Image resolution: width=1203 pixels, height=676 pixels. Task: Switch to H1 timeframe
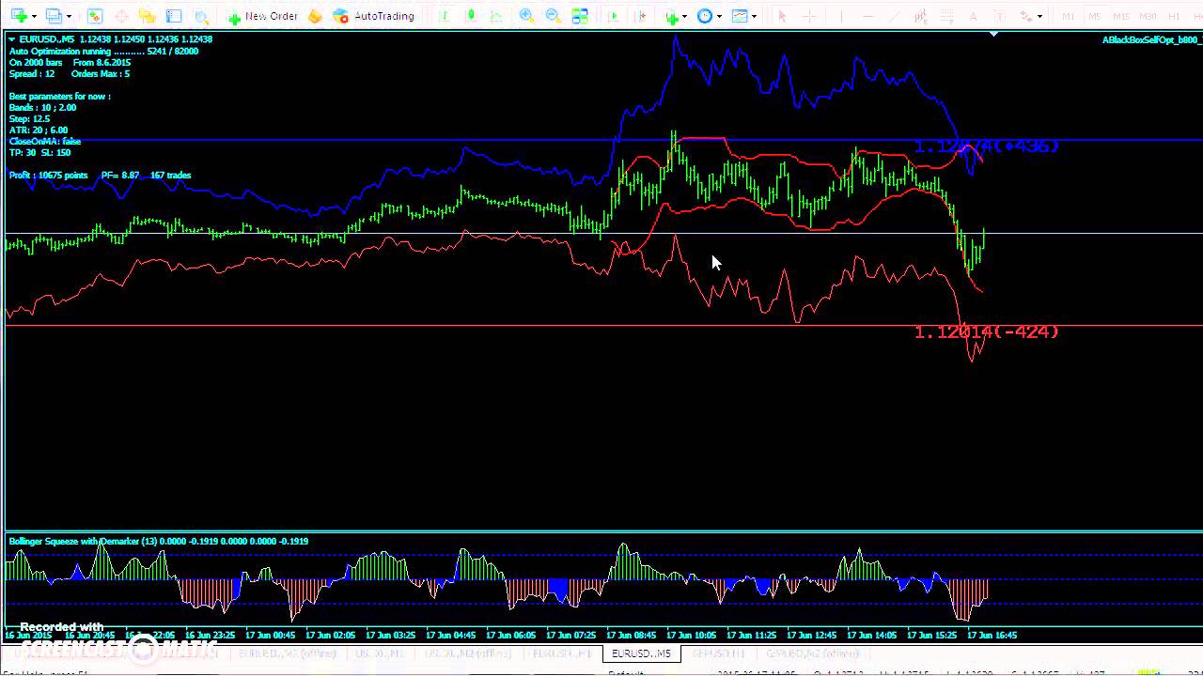click(1174, 16)
